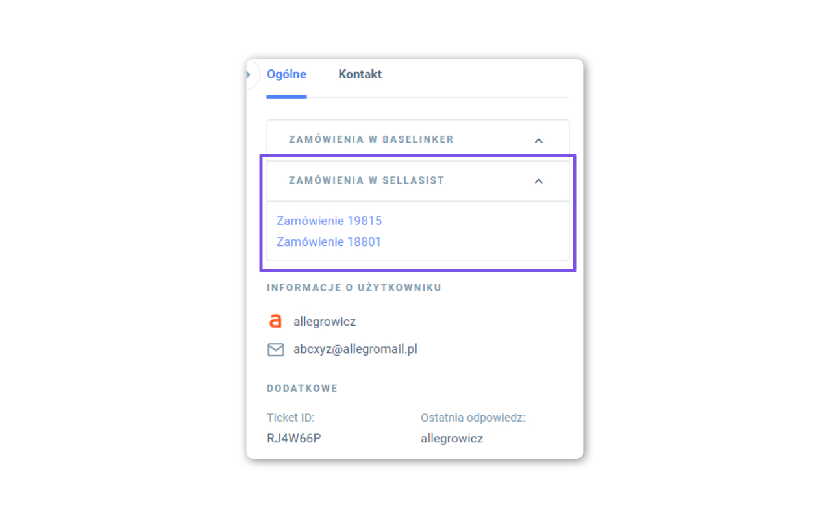The width and height of the screenshot is (831, 519).
Task: Open the Zamówienie 18801 link
Action: click(x=329, y=242)
